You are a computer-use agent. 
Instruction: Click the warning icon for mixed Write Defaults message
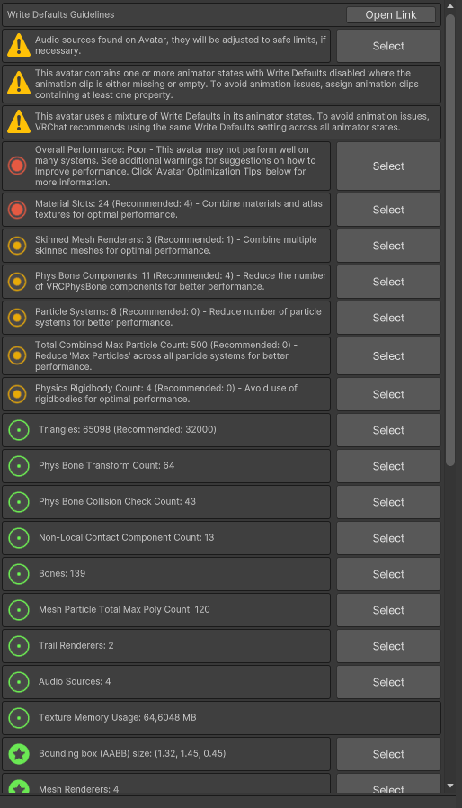[x=19, y=121]
